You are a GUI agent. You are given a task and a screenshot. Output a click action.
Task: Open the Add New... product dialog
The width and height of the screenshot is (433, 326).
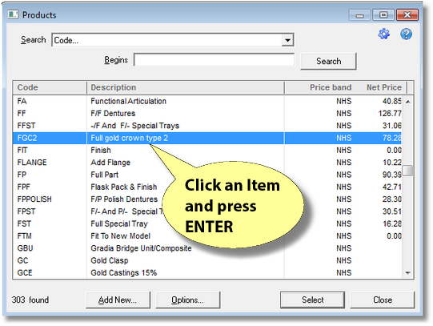[x=118, y=300]
